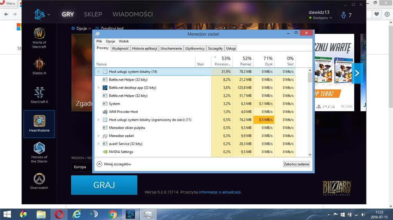Select Overwatch game icon in sidebar
Viewport: 393px width, 220px height.
[x=39, y=181]
